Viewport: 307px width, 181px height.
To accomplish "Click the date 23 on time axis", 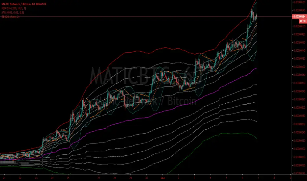I will coord(36,178).
